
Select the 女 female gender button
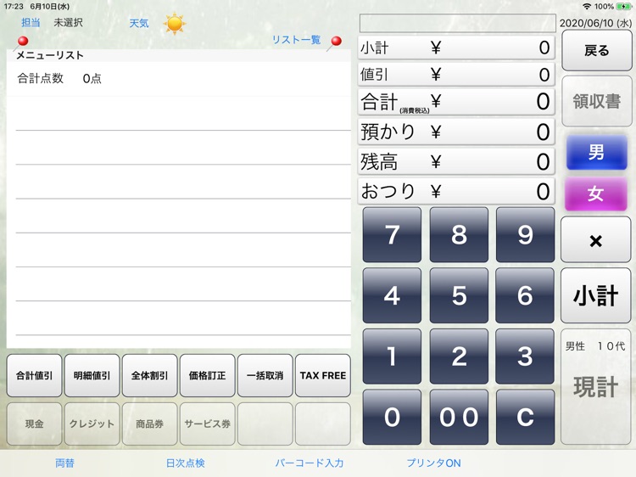pyautogui.click(x=595, y=194)
